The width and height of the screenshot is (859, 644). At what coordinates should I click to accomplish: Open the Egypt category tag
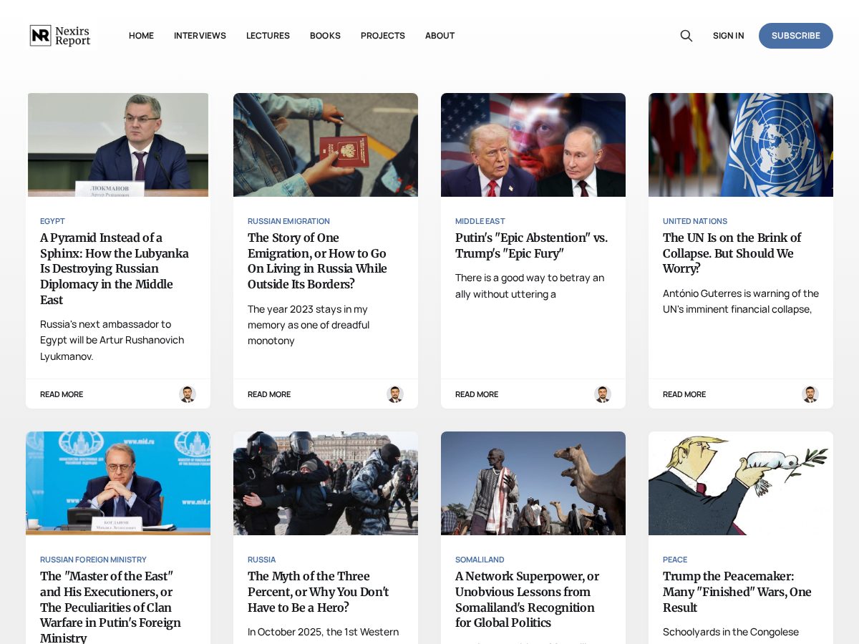52,221
